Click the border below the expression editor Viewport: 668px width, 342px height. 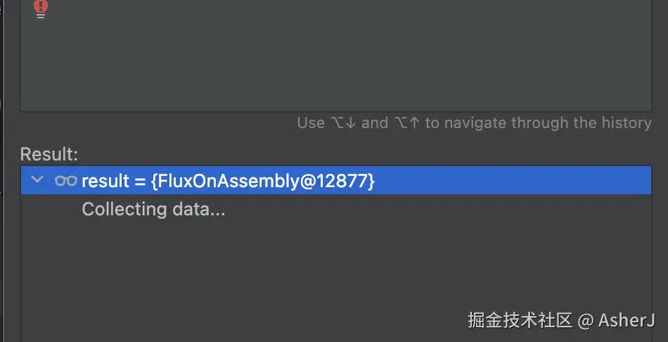pos(336,112)
